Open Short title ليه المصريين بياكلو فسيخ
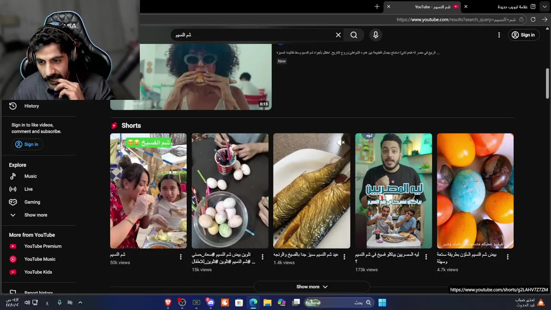 click(387, 258)
